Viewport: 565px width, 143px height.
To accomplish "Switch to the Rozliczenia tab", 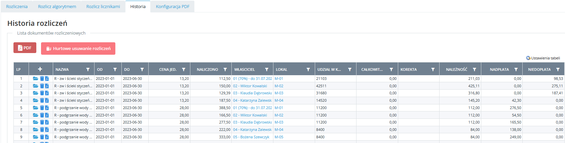I will point(17,6).
